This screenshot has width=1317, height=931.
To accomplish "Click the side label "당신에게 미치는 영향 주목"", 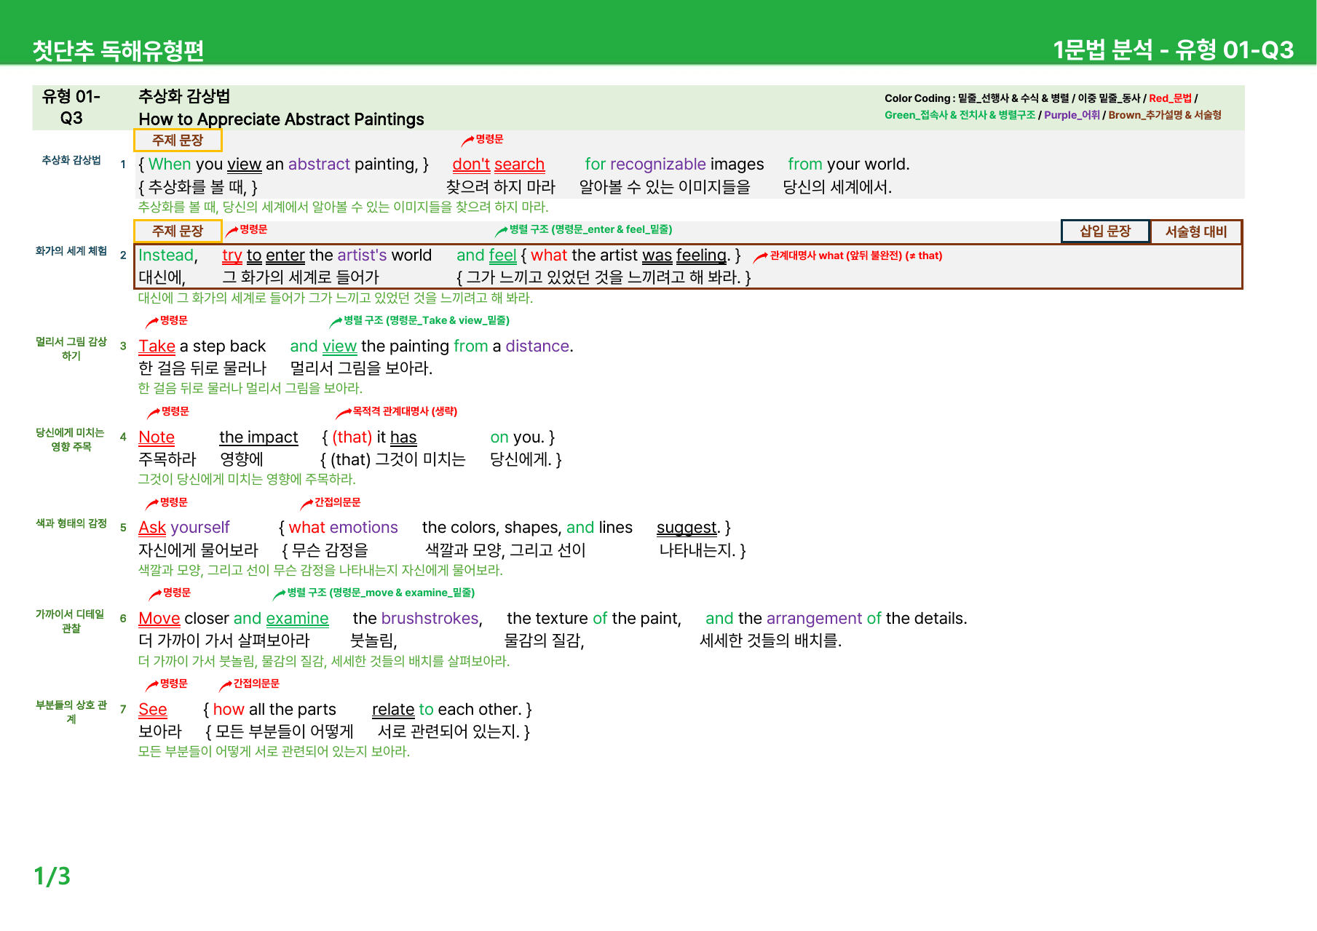I will click(71, 440).
